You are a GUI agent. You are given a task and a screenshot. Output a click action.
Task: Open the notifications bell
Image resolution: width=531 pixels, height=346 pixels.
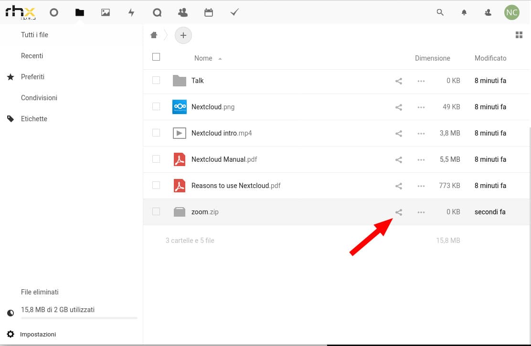pyautogui.click(x=464, y=12)
